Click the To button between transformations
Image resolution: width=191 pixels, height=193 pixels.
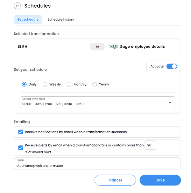97,47
